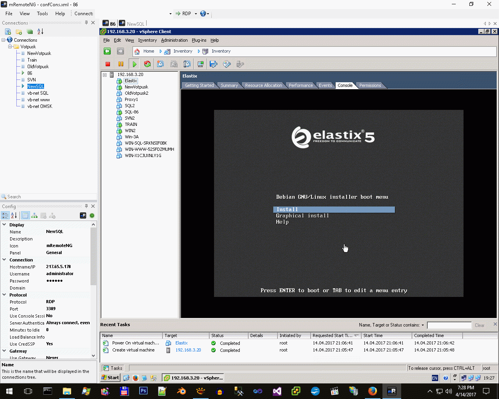Click vSphere Home icon in navigation bar

click(137, 51)
